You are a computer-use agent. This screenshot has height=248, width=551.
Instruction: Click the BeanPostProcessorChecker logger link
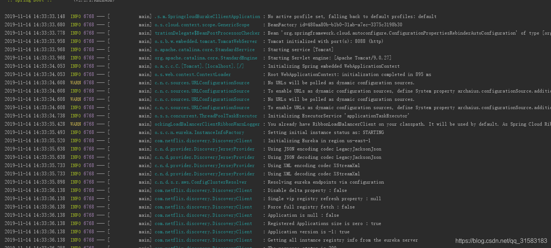(x=208, y=33)
